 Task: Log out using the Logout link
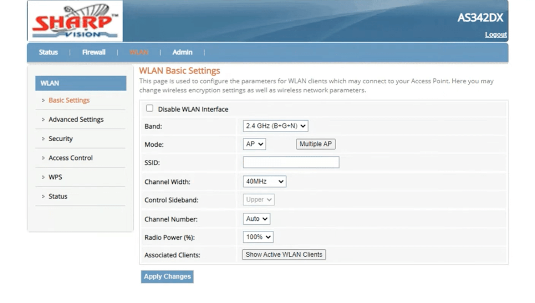tap(495, 35)
